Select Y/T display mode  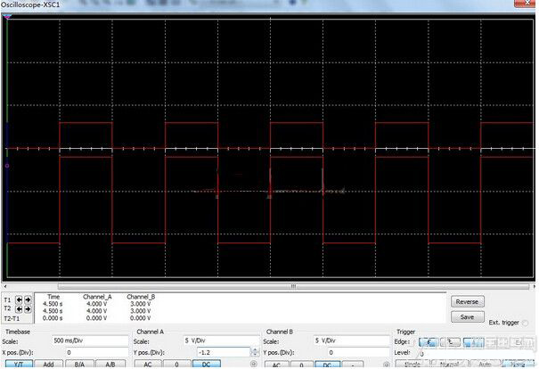(x=19, y=365)
